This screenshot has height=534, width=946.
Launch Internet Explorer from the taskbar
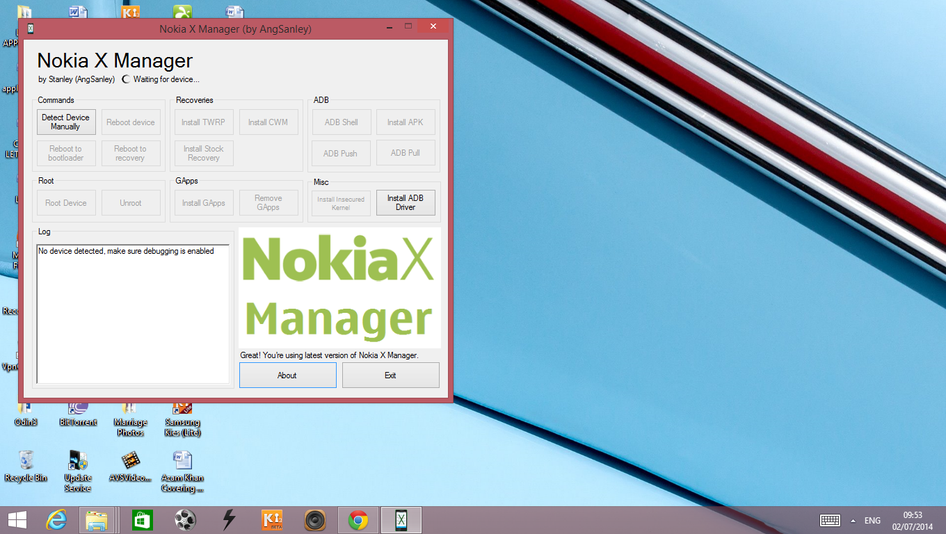coord(56,519)
